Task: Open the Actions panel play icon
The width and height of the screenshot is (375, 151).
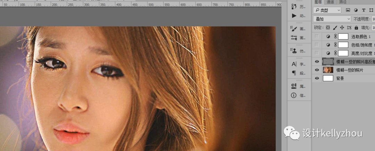Action: [294, 16]
